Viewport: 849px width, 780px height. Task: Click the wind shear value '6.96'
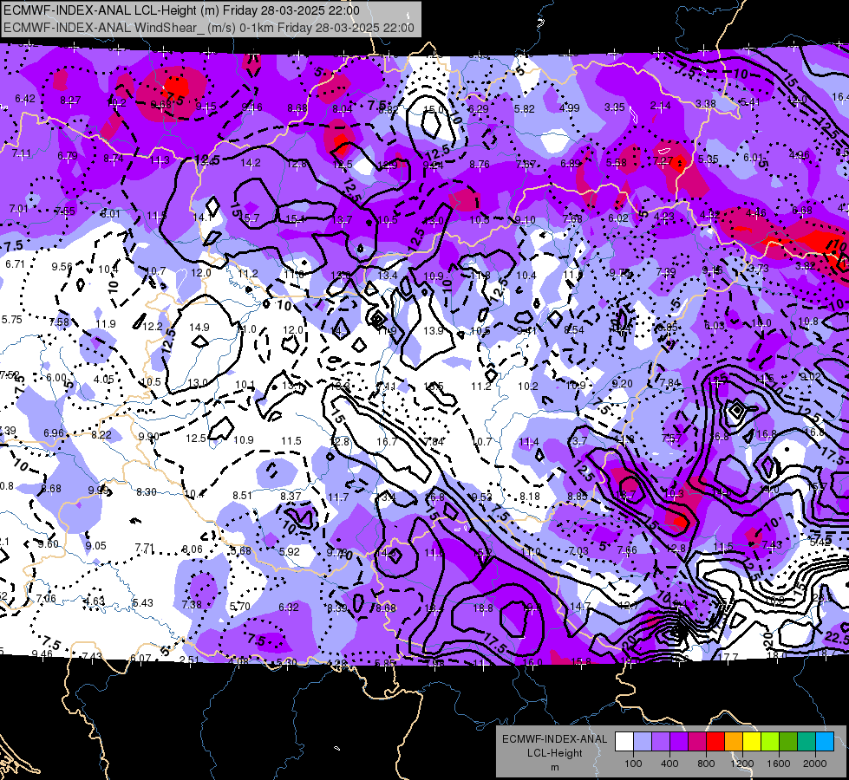tap(54, 433)
